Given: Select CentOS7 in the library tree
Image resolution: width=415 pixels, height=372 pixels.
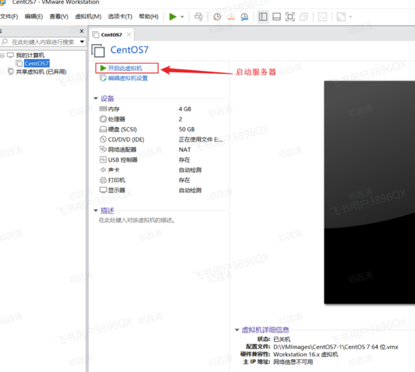Looking at the screenshot, I should tap(37, 63).
